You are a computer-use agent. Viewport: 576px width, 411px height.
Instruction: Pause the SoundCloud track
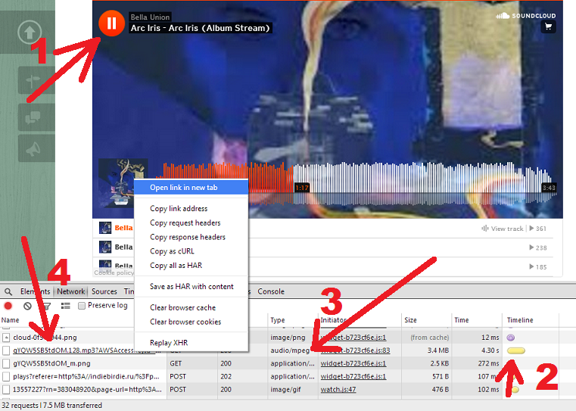click(x=112, y=23)
